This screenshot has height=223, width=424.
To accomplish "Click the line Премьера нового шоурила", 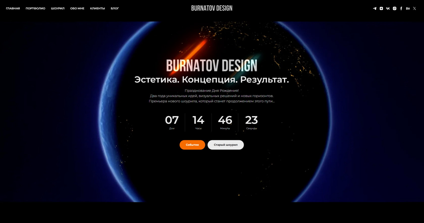I will (x=212, y=101).
